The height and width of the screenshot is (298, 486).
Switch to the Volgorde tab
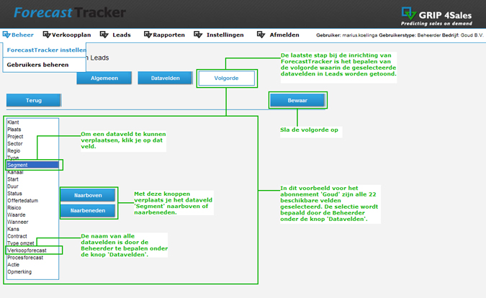tap(226, 78)
